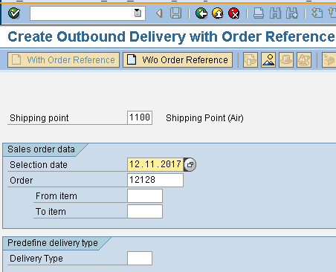336x272 pixels.
Task: Click the First Page icon
Action: [x=317, y=13]
